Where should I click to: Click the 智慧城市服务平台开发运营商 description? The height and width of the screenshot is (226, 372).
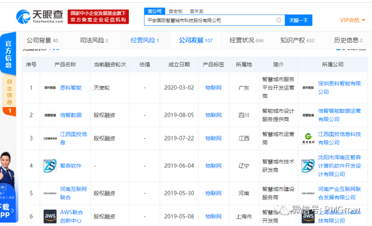278,88
